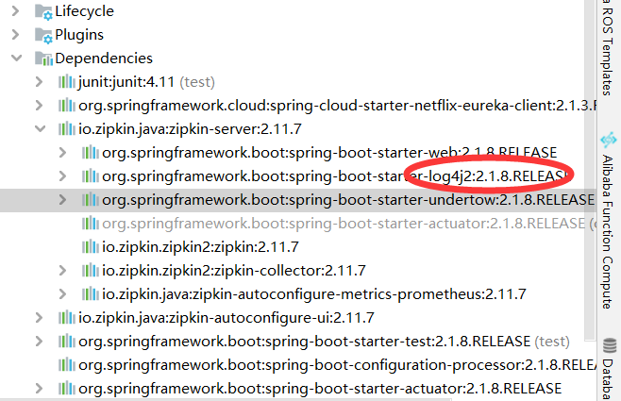Viewport: 621px width, 401px height.
Task: Select the Dependencies tree item
Action: 104,58
